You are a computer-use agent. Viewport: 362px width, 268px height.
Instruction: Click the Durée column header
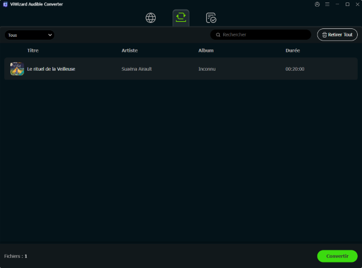[293, 50]
